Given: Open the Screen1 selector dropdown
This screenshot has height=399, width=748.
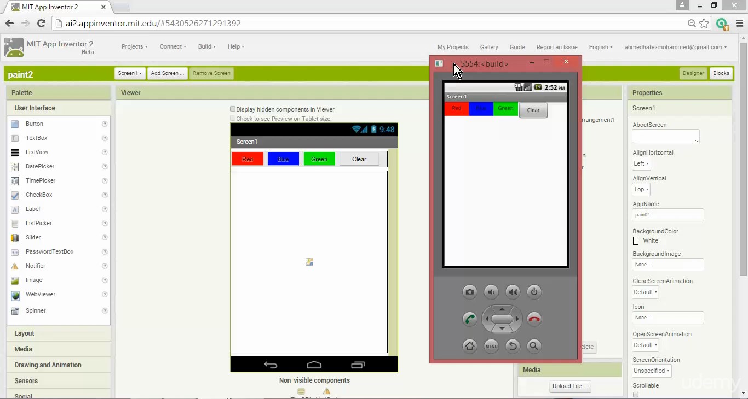Looking at the screenshot, I should 130,73.
